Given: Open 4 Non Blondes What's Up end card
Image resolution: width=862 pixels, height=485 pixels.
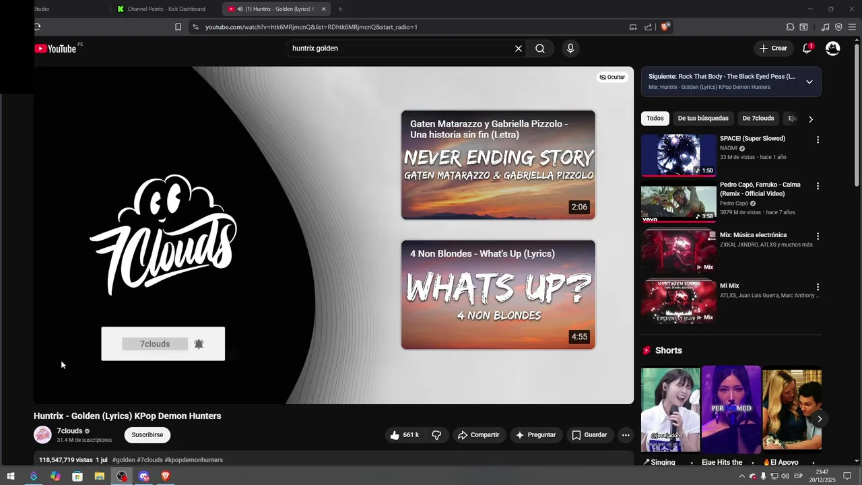Looking at the screenshot, I should pos(498,295).
